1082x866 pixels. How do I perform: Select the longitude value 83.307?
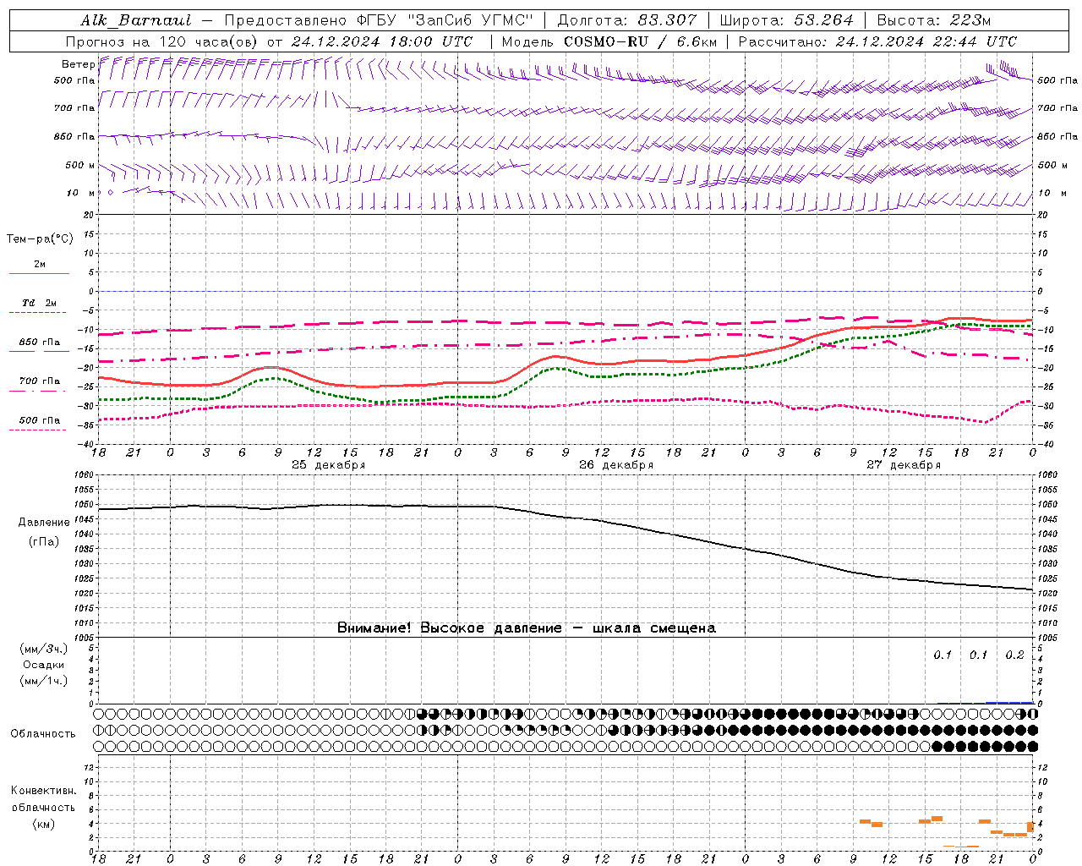668,20
